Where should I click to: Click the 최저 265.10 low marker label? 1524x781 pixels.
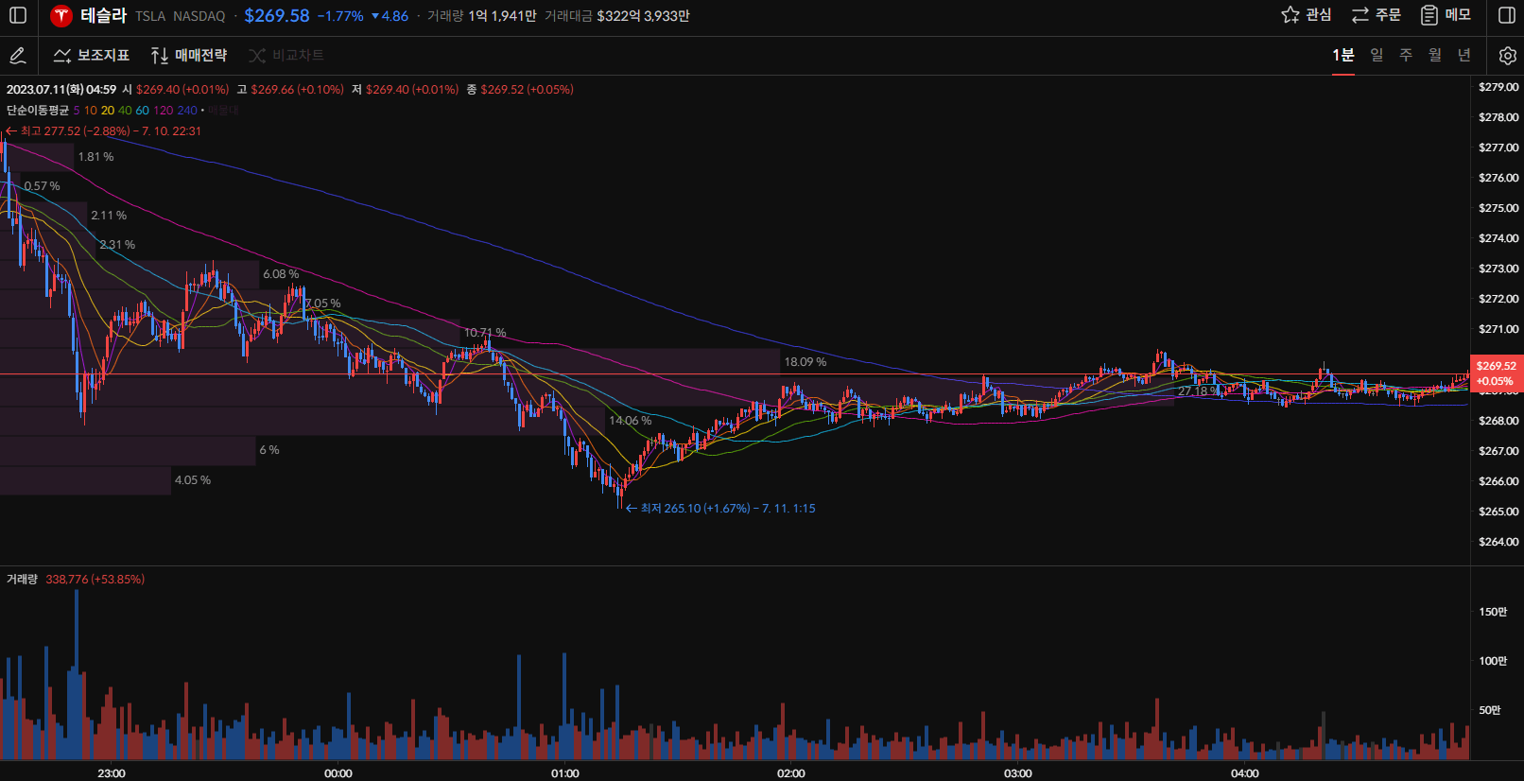(x=720, y=509)
